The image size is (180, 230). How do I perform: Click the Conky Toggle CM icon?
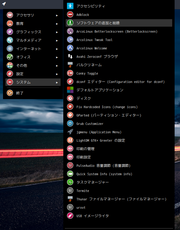point(70,73)
